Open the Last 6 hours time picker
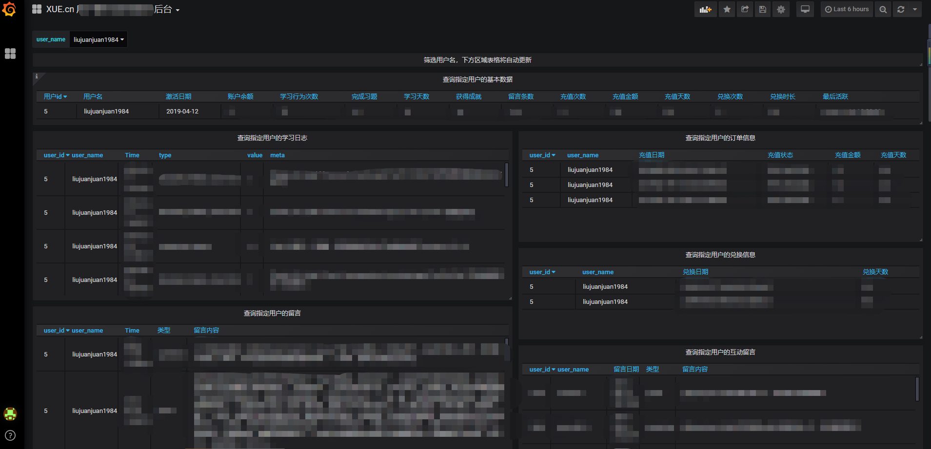 [847, 9]
